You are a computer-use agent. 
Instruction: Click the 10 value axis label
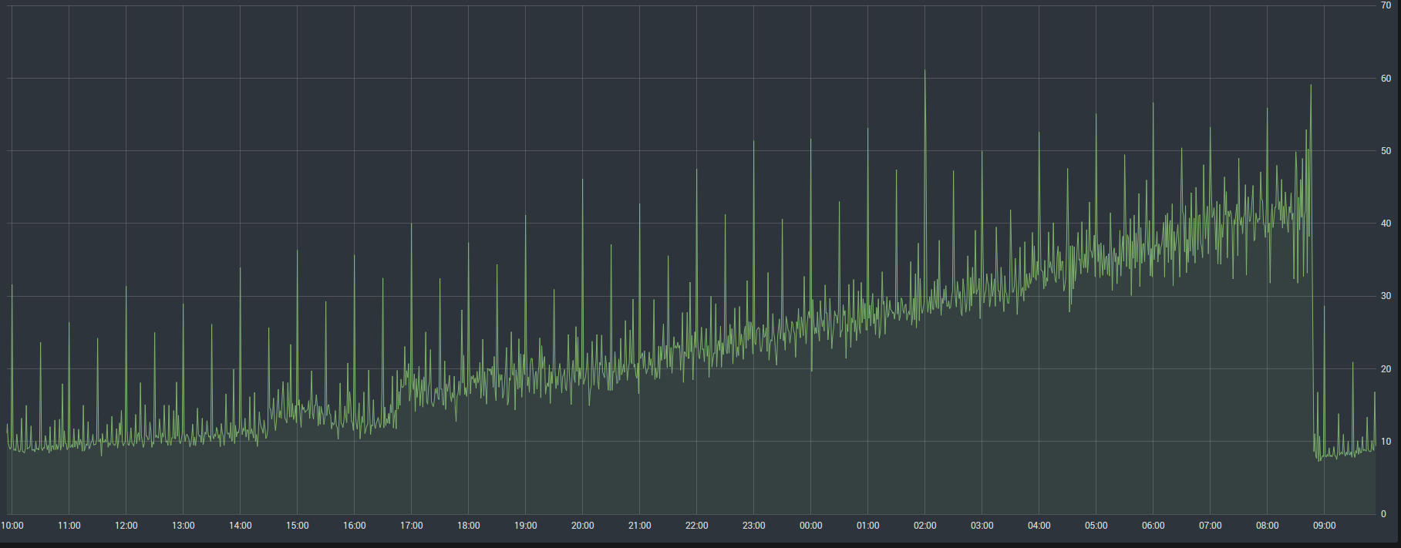(x=1386, y=442)
